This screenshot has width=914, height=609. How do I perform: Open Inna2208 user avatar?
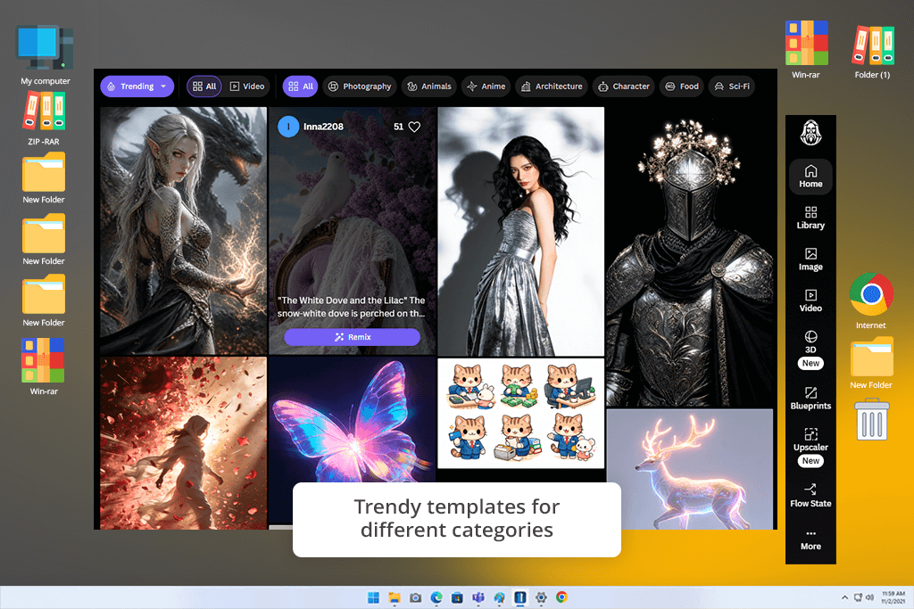pos(288,127)
